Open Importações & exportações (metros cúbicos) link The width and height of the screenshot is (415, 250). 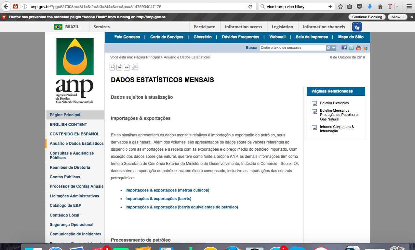[167, 190]
